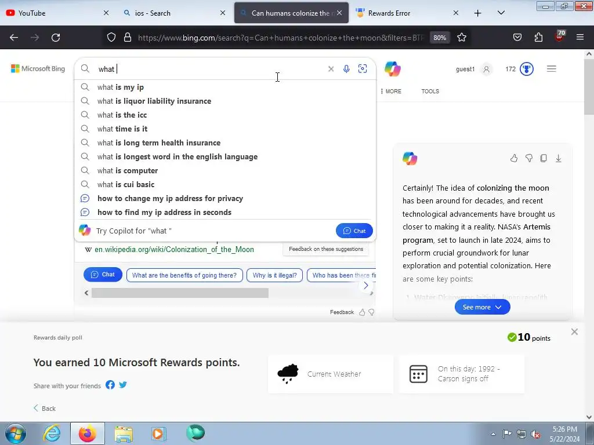Download the Copilot answer
The image size is (594, 445).
pyautogui.click(x=559, y=158)
